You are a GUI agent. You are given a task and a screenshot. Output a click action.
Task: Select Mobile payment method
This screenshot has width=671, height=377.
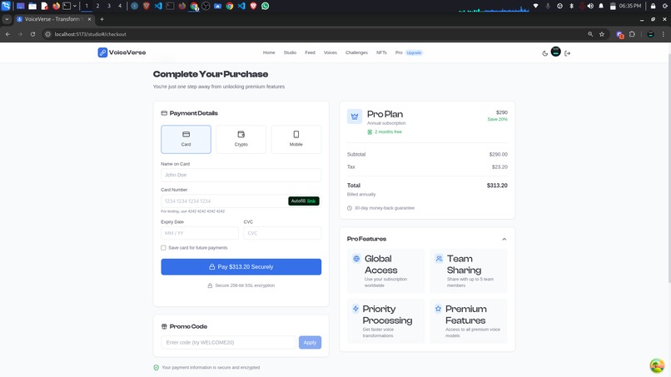tap(296, 139)
